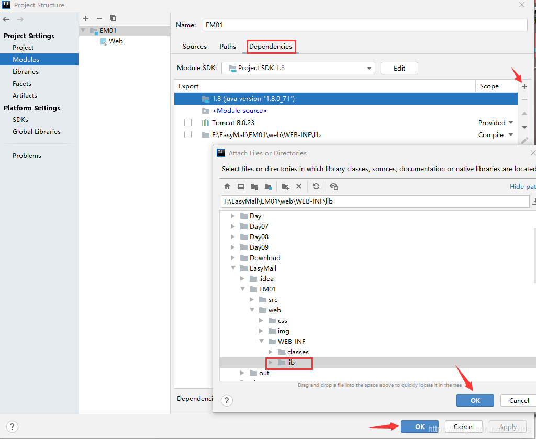This screenshot has width=536, height=439.
Task: Move the dependency down with the down arrow
Action: tap(524, 127)
